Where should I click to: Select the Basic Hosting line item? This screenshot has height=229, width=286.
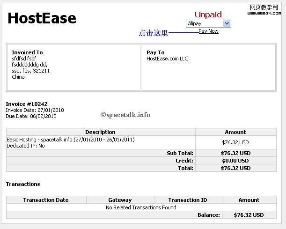click(x=70, y=140)
